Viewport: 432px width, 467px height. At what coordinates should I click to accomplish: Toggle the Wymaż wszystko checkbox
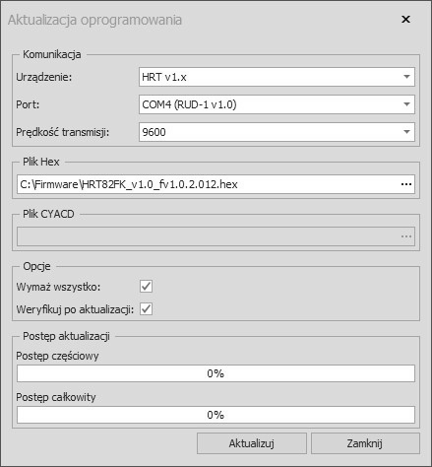pyautogui.click(x=146, y=287)
